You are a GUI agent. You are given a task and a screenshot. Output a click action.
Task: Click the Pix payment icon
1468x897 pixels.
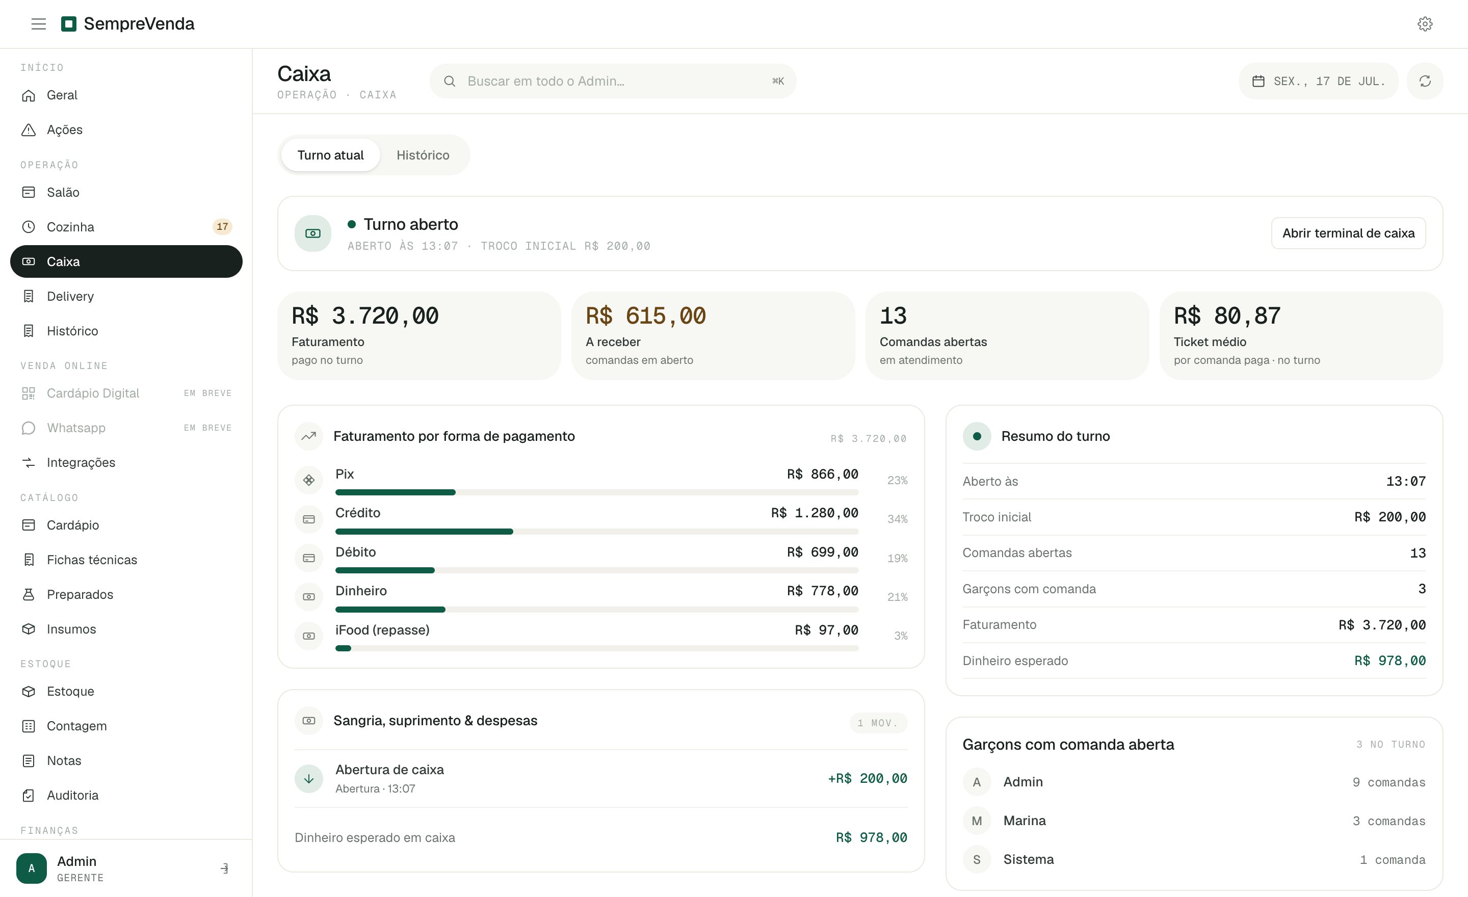point(308,480)
